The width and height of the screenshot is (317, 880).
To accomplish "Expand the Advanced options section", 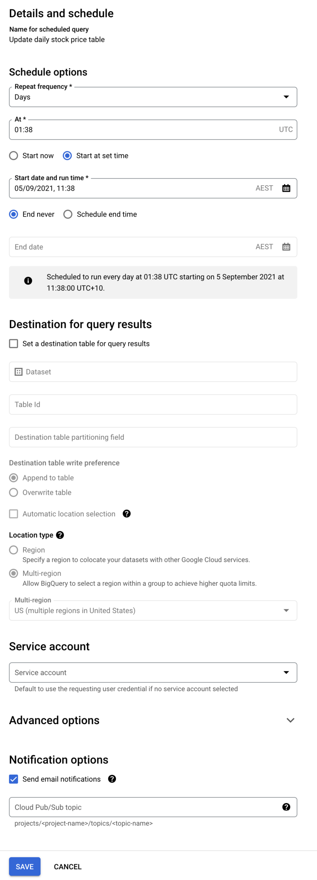I will [290, 720].
